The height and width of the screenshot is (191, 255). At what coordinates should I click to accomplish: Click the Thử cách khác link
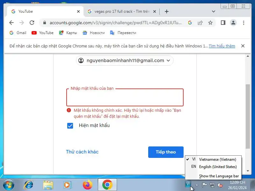coord(82,152)
